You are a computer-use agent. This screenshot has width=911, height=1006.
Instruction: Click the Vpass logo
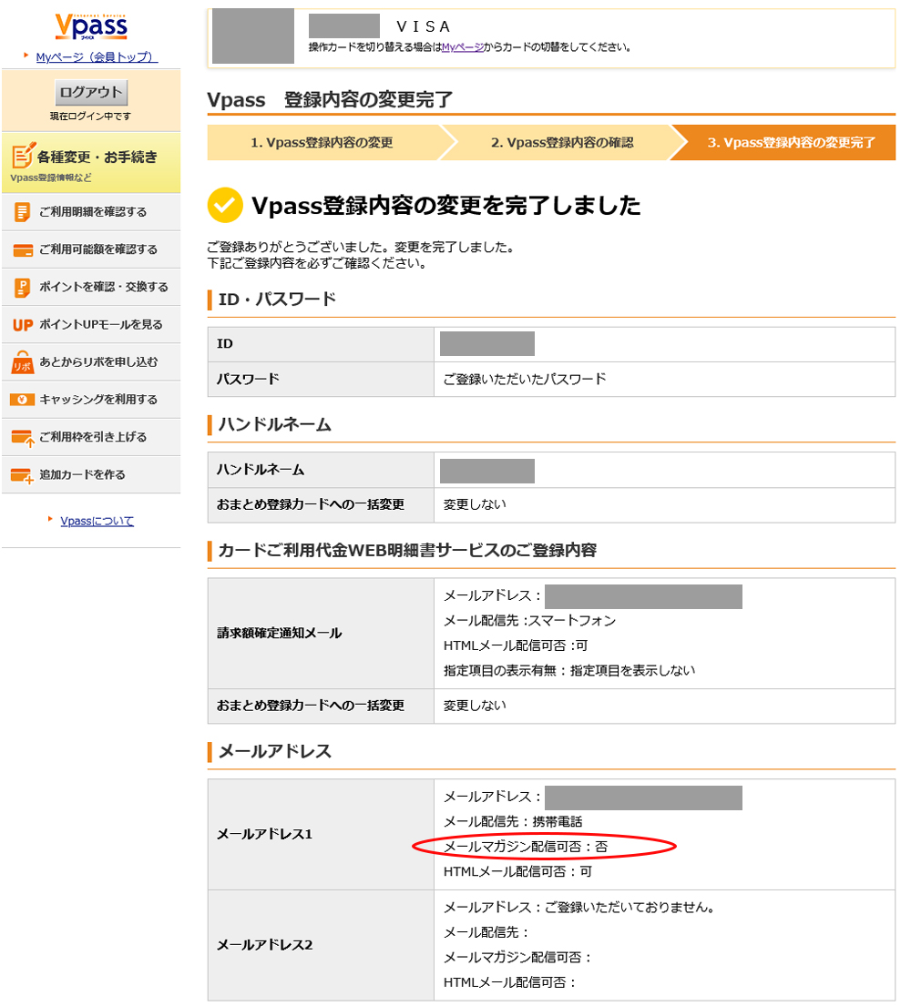[91, 26]
